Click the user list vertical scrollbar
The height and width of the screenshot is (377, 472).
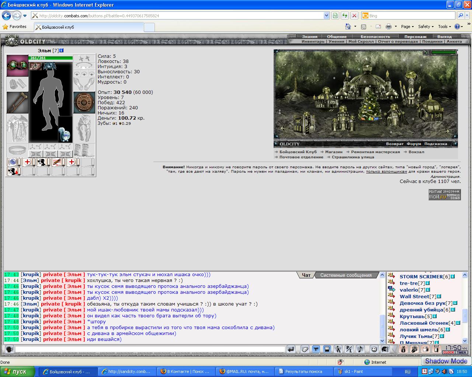[465, 309]
